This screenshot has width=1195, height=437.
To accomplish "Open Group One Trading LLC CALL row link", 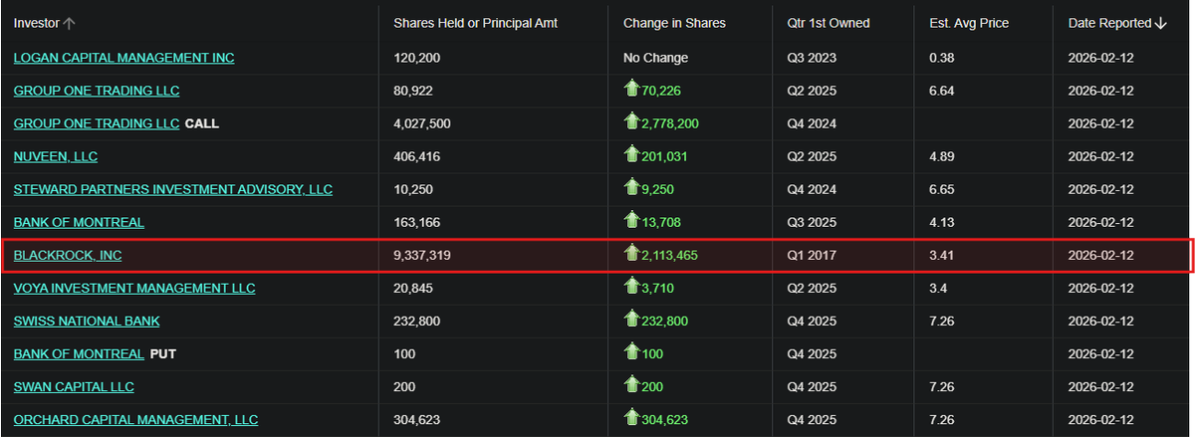I will [x=97, y=123].
